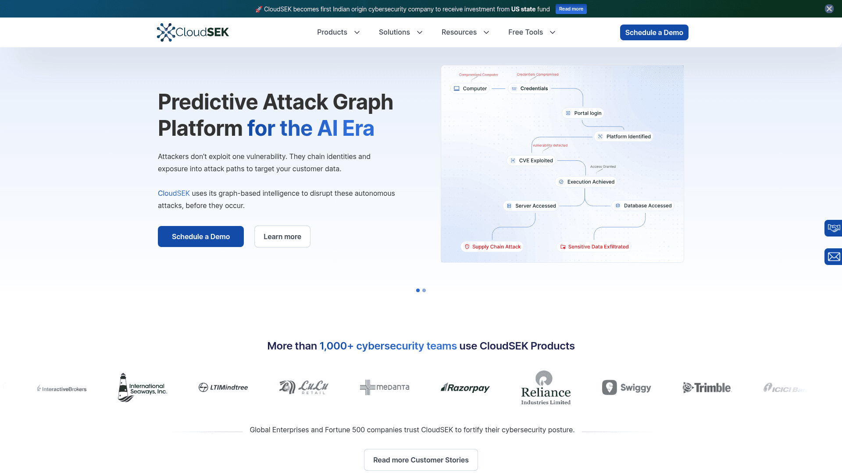Click the '1,000+ cybersecurity teams' text

click(x=388, y=346)
